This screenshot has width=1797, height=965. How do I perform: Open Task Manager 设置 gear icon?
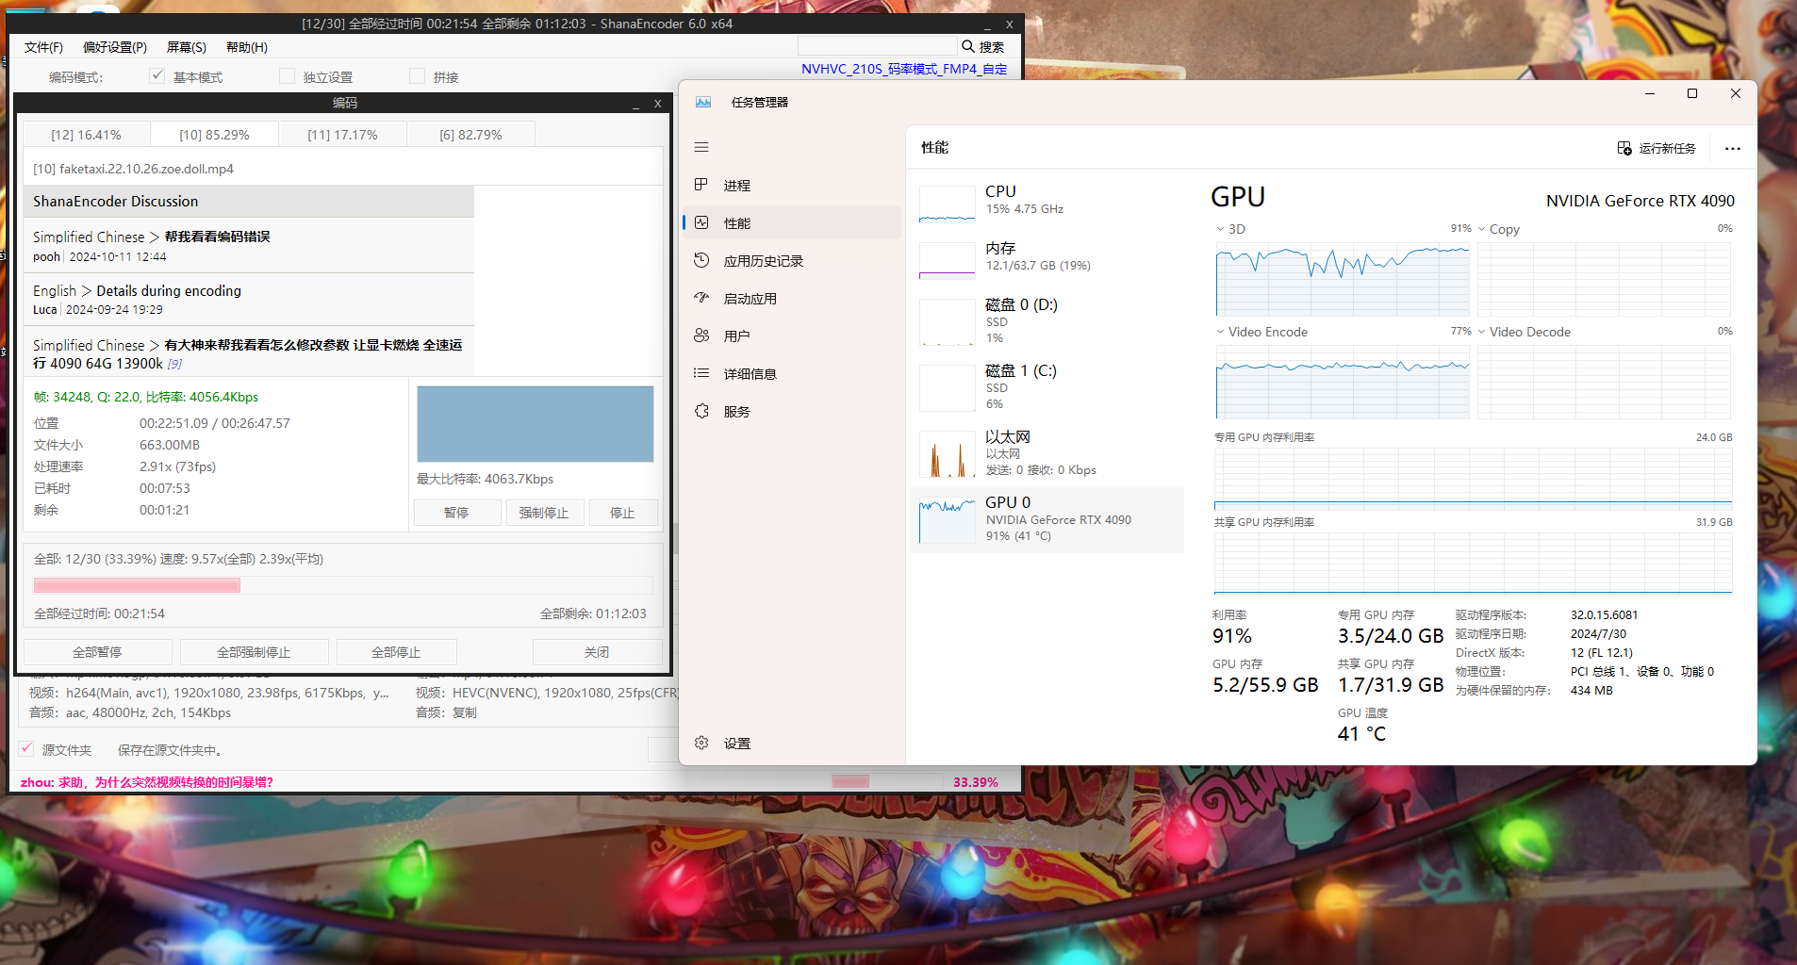click(701, 743)
